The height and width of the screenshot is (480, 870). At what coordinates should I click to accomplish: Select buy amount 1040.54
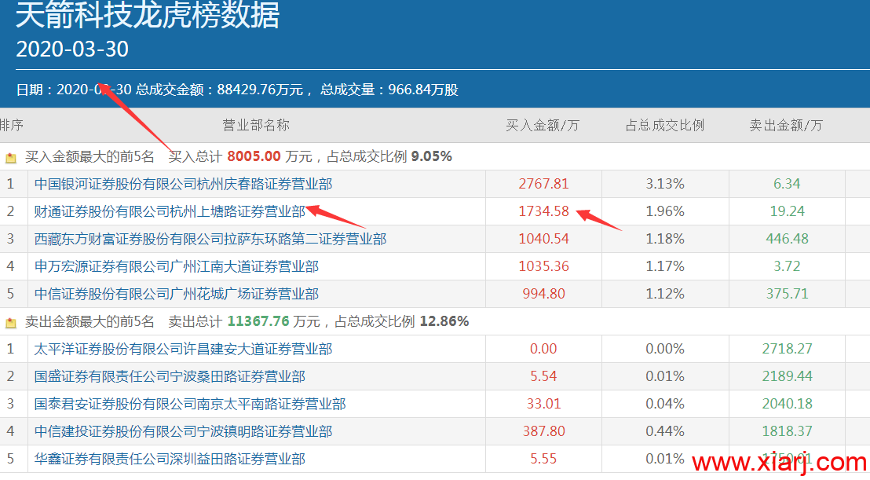[543, 239]
